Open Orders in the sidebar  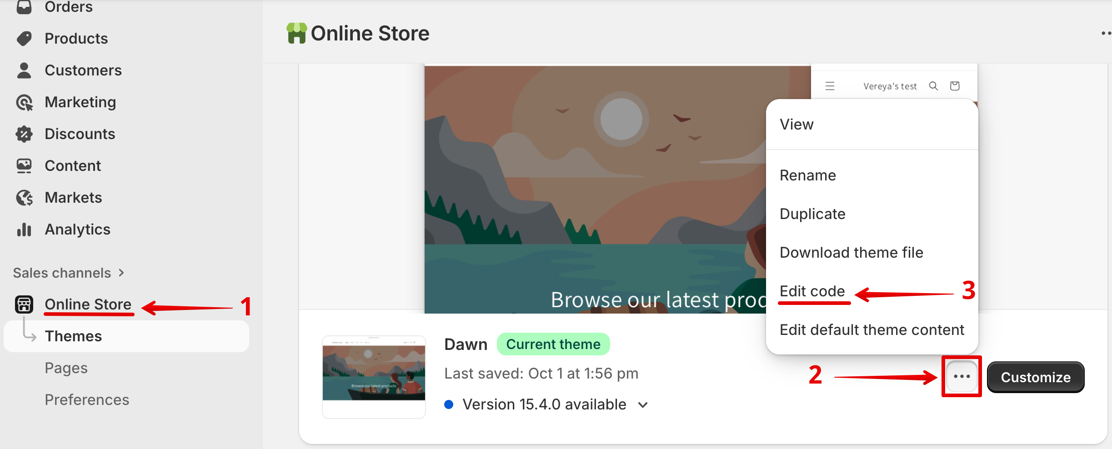pyautogui.click(x=69, y=7)
